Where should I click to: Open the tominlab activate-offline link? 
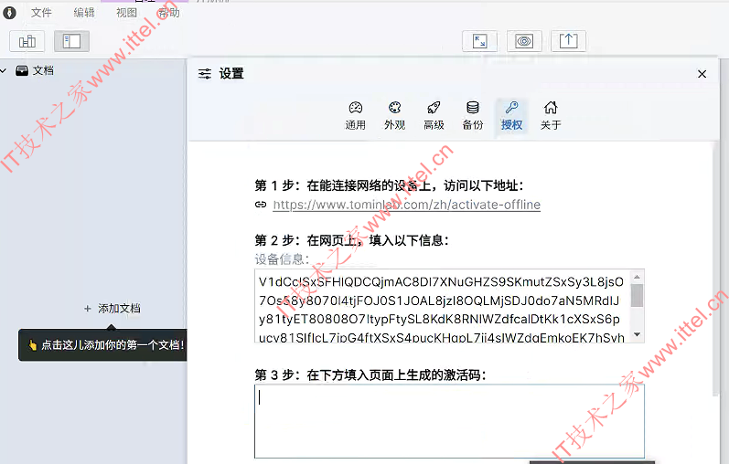(406, 205)
